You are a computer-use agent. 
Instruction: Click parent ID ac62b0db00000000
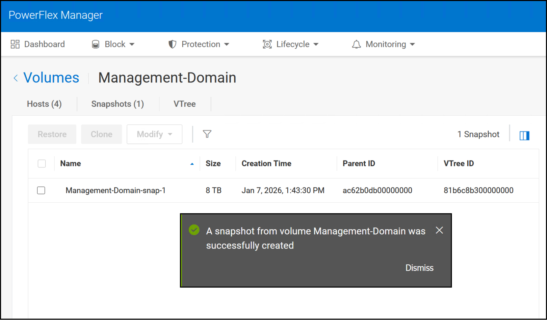378,190
